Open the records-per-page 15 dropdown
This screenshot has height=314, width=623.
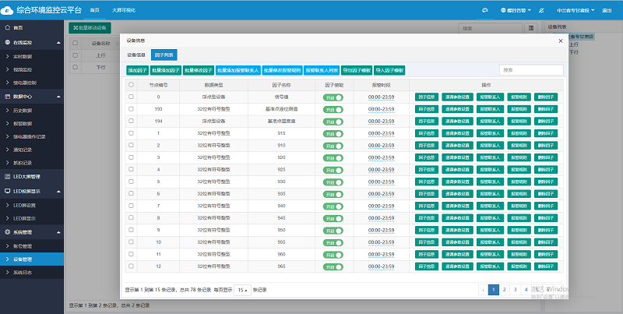(242, 289)
